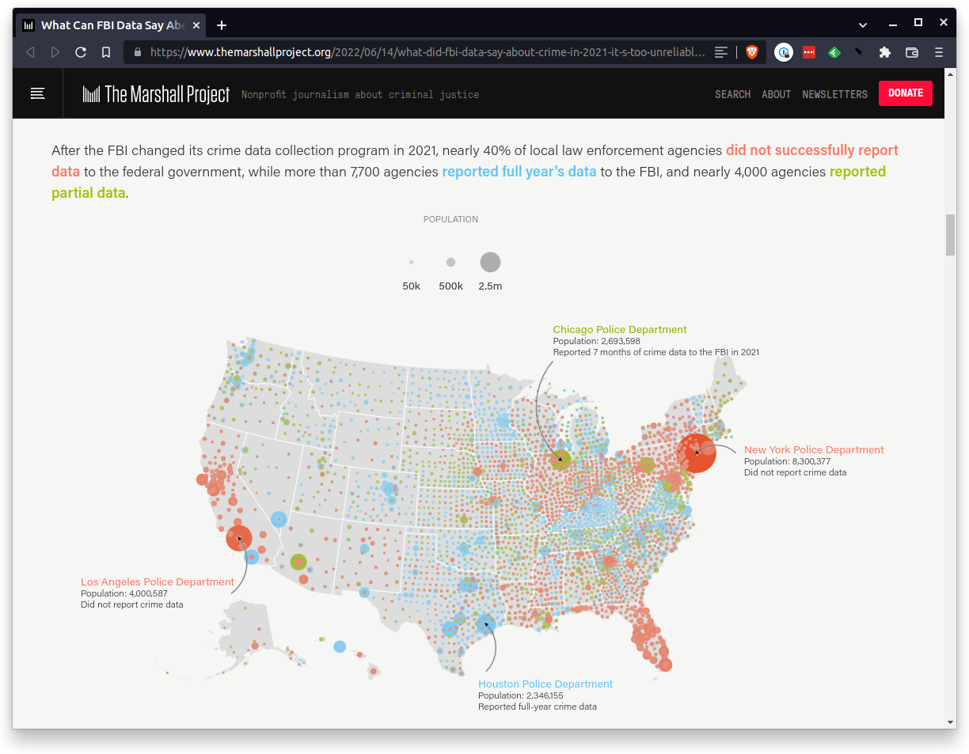Click the POPULATION legend heading
The image size is (969, 754).
pos(450,219)
